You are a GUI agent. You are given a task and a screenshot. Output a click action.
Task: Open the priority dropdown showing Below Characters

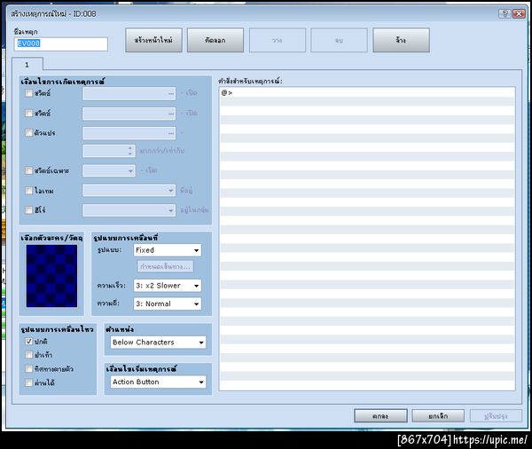click(158, 343)
